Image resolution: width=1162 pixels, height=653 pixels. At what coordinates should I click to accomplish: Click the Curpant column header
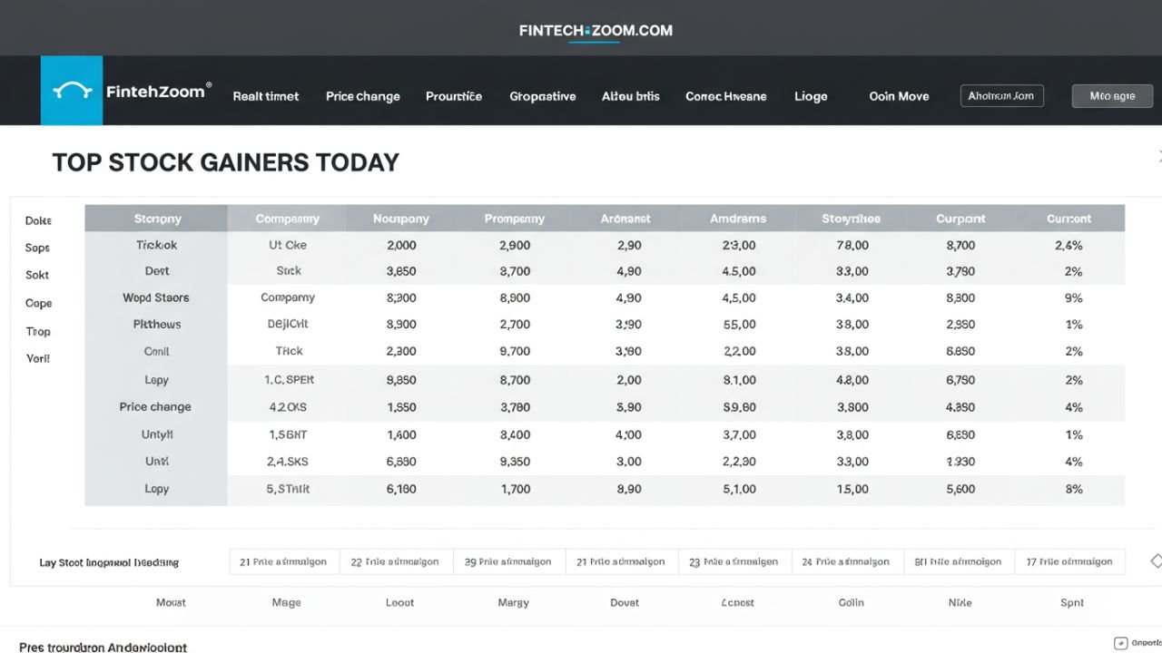(960, 219)
